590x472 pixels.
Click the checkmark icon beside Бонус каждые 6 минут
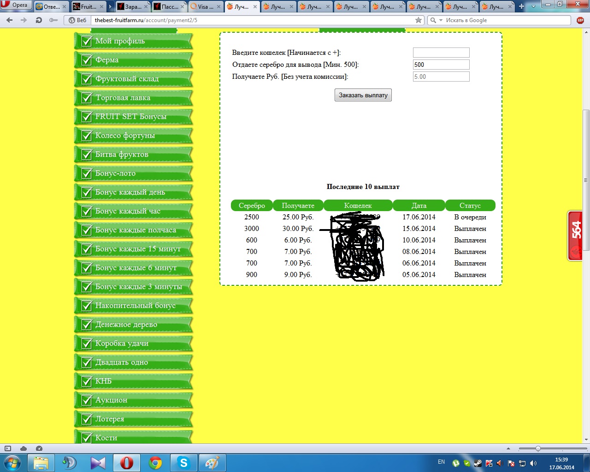pos(86,268)
